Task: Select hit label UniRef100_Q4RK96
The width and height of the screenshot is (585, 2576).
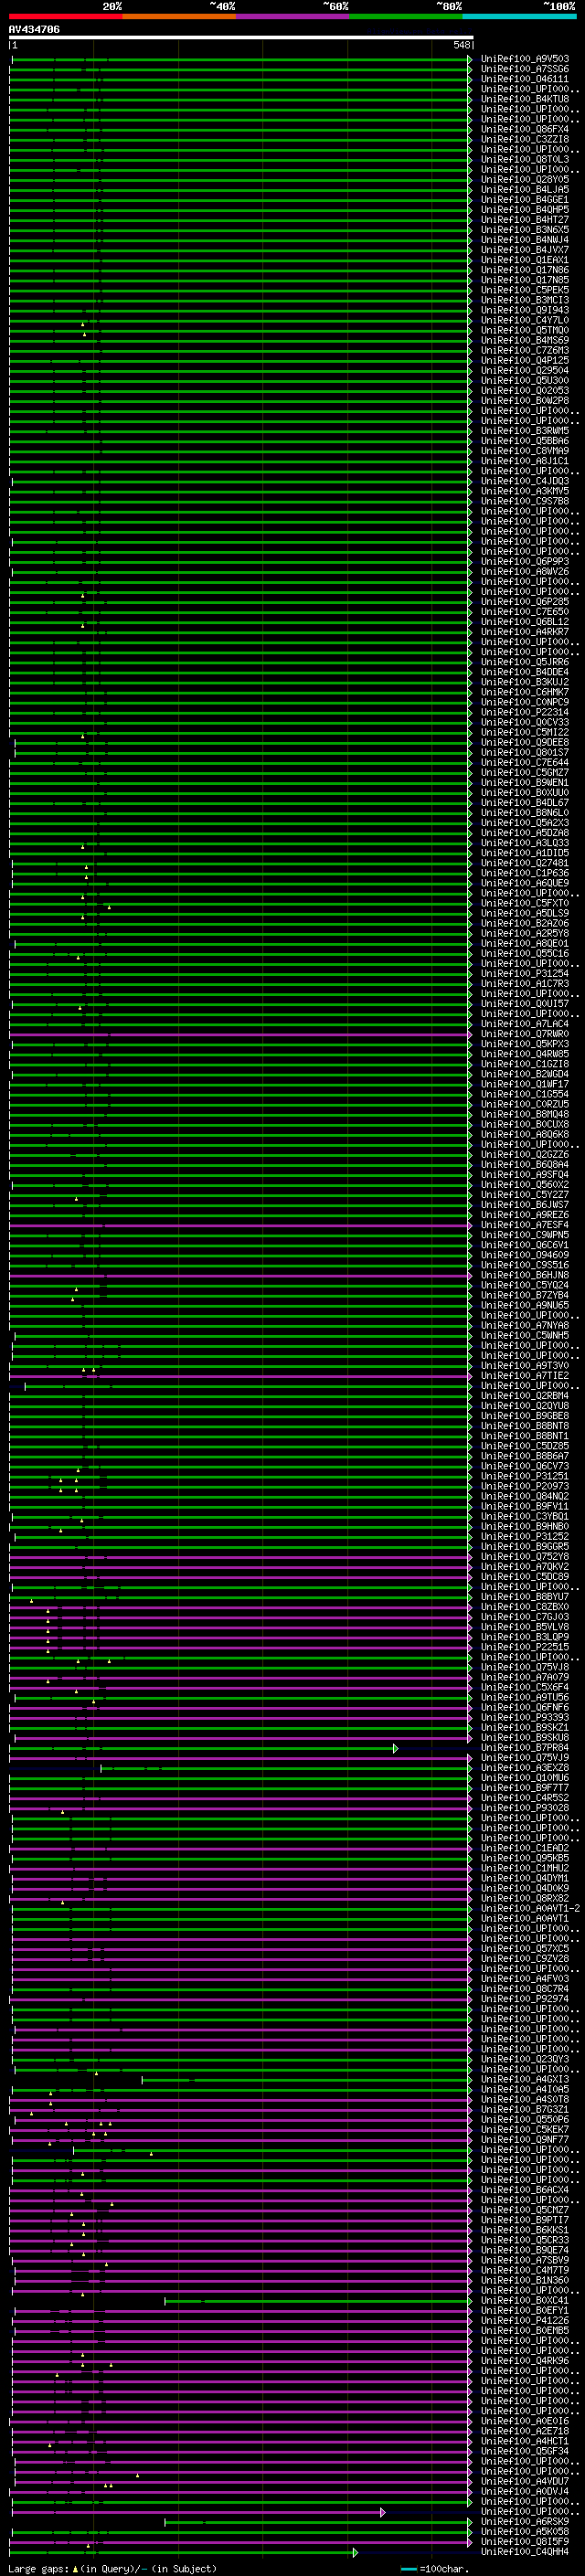Action: pyautogui.click(x=525, y=2360)
